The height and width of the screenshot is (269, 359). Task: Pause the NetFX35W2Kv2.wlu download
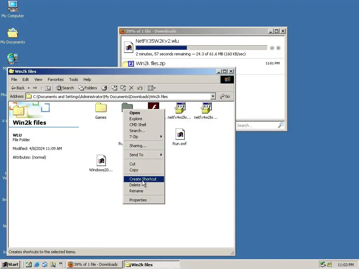[x=272, y=48]
